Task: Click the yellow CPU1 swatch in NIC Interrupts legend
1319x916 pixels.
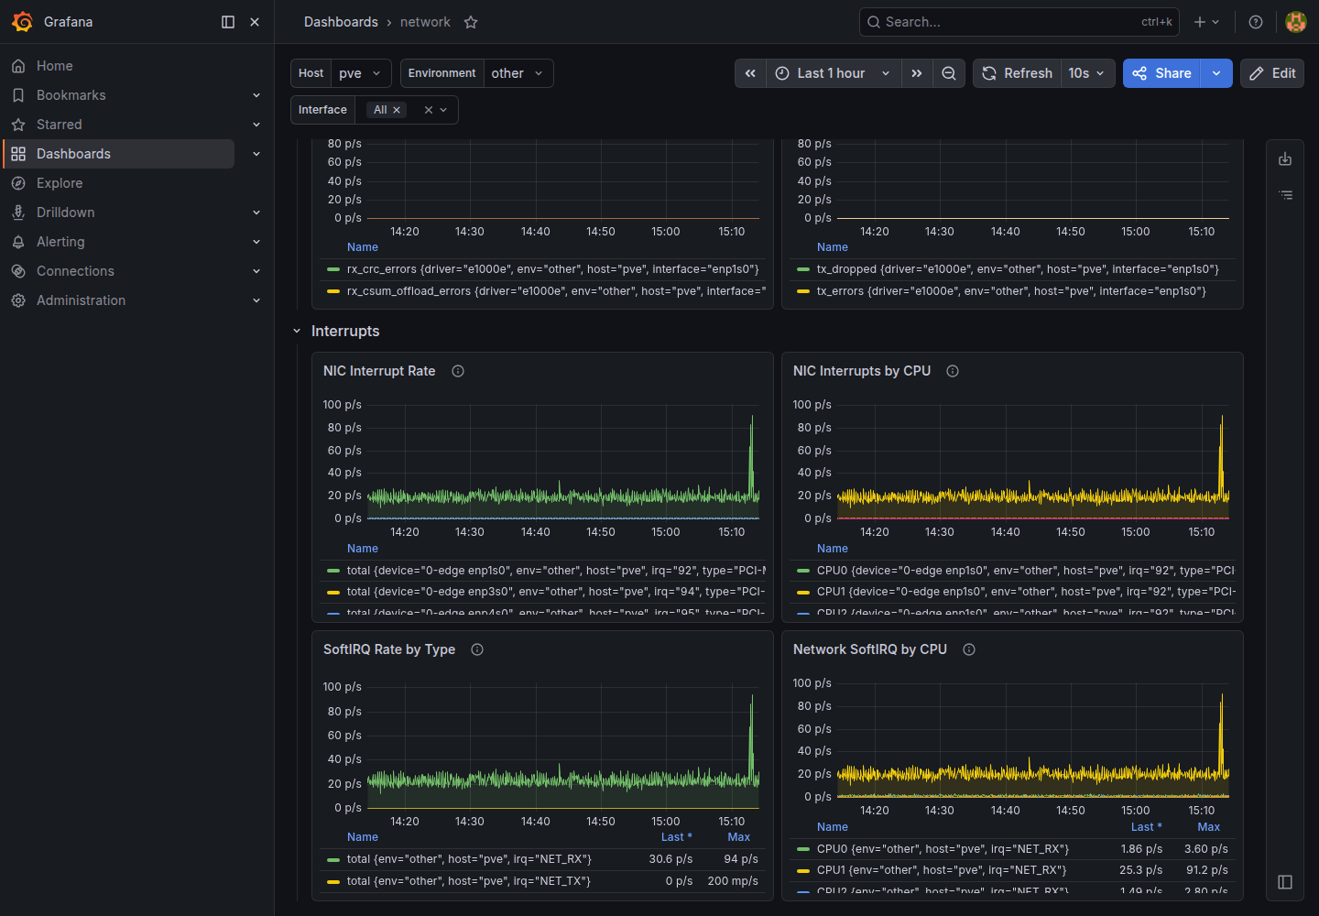Action: coord(803,592)
